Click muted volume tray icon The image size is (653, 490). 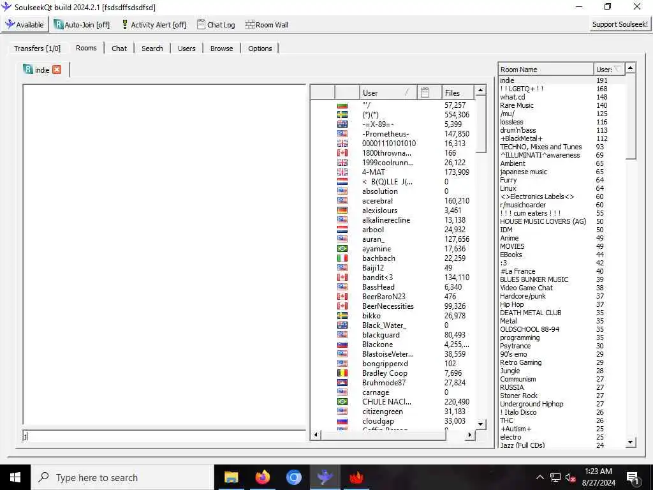click(x=571, y=477)
